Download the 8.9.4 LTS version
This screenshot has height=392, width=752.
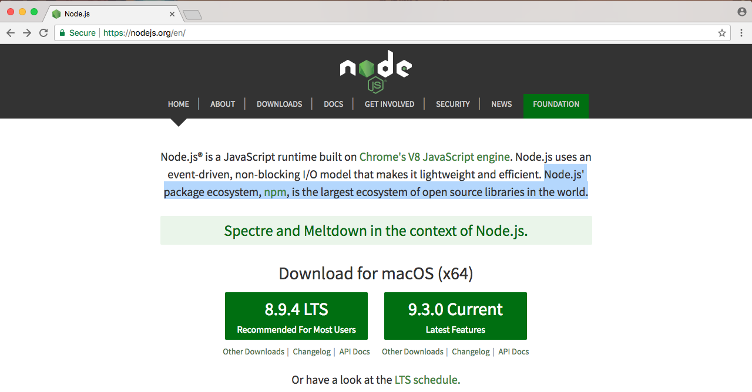(x=296, y=316)
